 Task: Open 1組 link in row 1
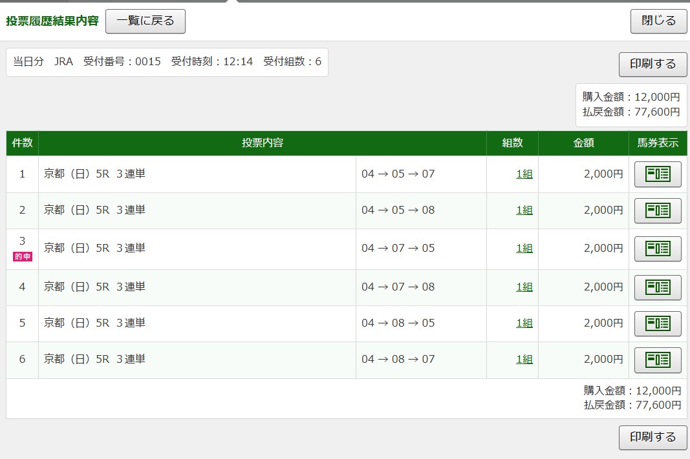[x=524, y=174]
